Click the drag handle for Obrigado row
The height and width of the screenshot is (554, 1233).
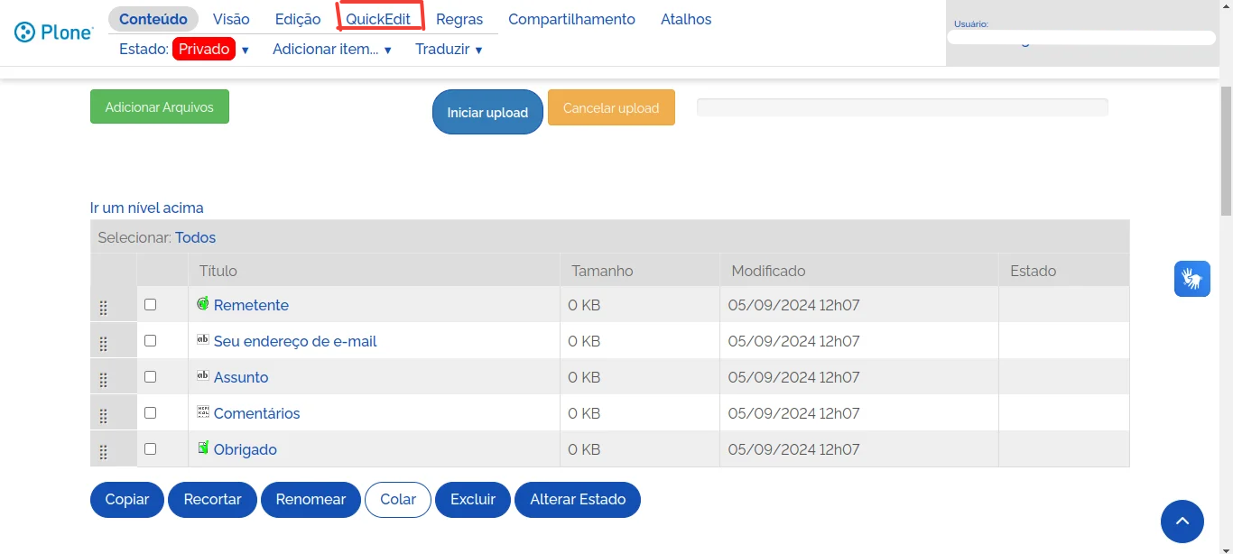pyautogui.click(x=103, y=452)
